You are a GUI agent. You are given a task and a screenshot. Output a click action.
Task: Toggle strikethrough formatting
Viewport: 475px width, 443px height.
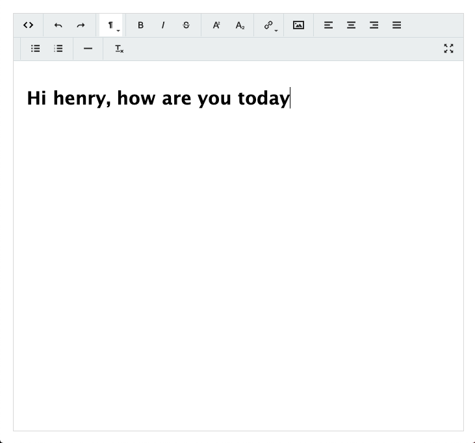186,25
